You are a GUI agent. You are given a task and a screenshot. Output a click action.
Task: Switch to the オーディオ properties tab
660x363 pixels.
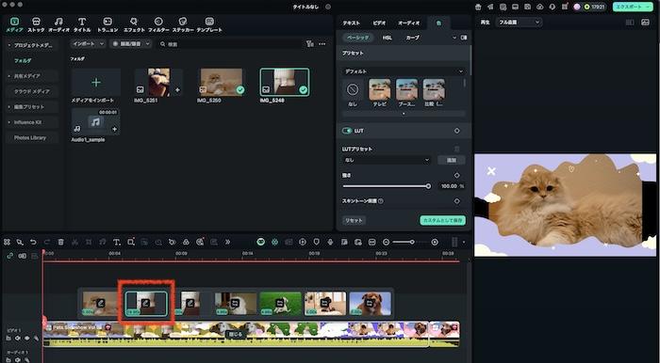pyautogui.click(x=408, y=24)
